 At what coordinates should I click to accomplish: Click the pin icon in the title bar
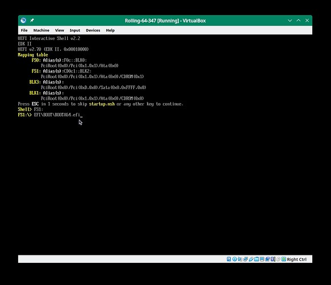pos(32,21)
